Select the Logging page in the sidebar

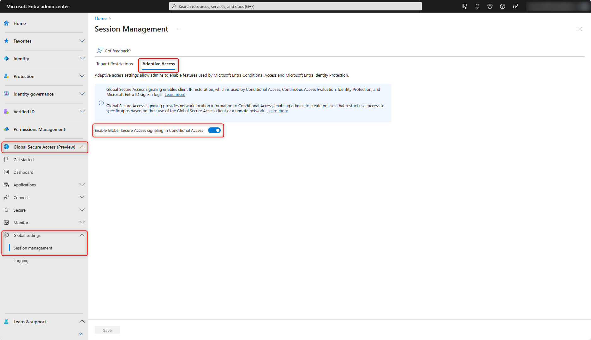pyautogui.click(x=21, y=261)
